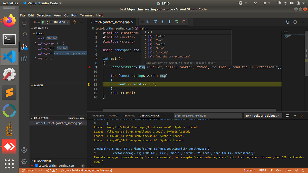Click the Step Over debug icon

click(155, 22)
